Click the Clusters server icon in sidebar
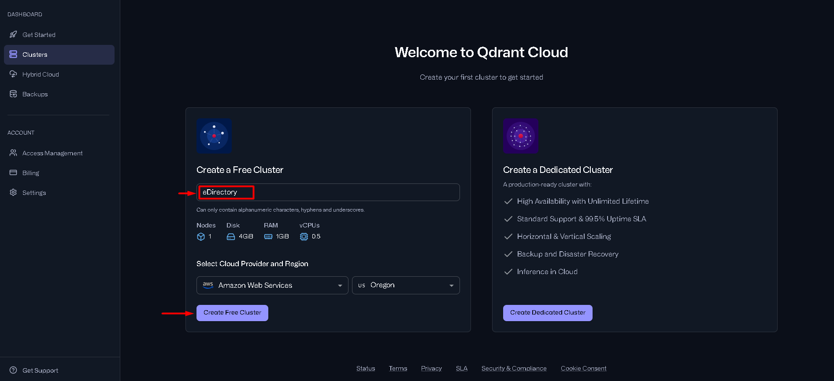Image resolution: width=834 pixels, height=381 pixels. (x=13, y=54)
